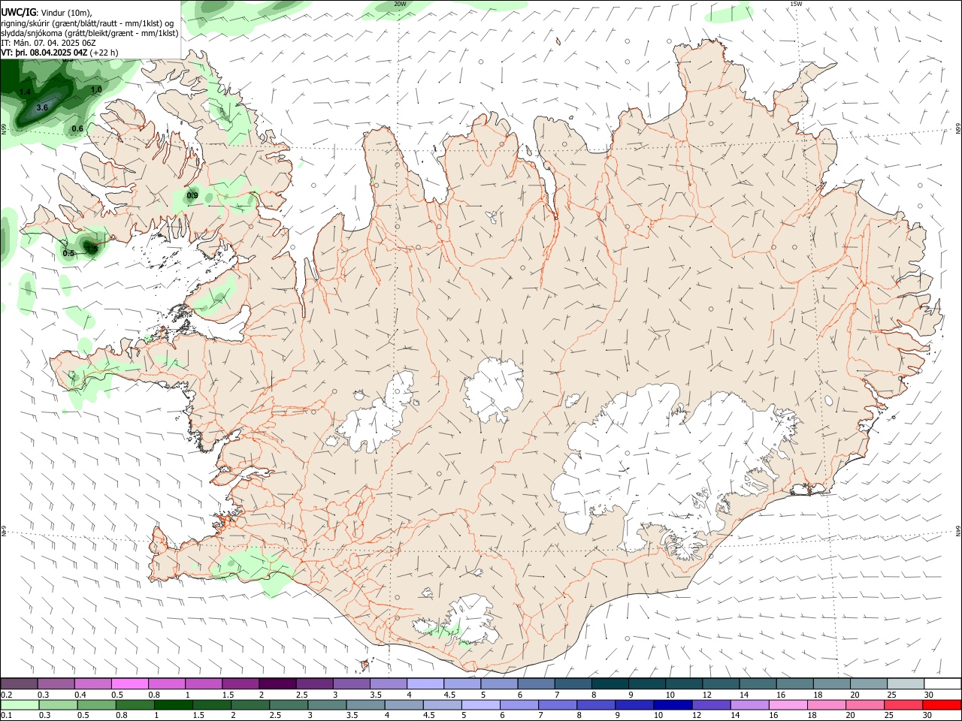Click the 0.6 precipitation value label
Image resolution: width=962 pixels, height=721 pixels.
pos(77,129)
